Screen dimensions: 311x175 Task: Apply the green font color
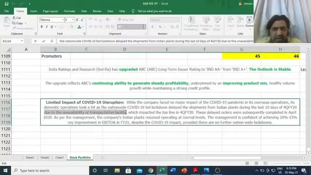79,27
